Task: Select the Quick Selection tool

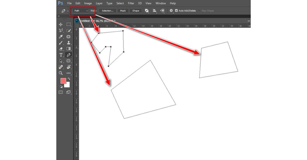Action: click(x=69, y=30)
